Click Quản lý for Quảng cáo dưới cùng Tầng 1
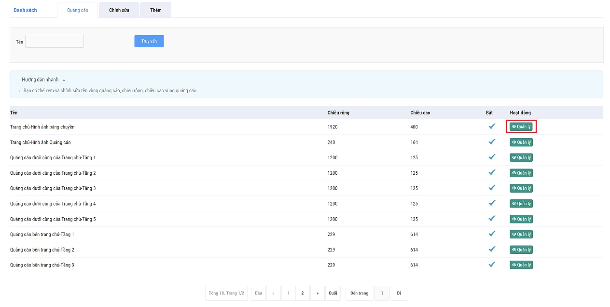The image size is (610, 307). [521, 158]
